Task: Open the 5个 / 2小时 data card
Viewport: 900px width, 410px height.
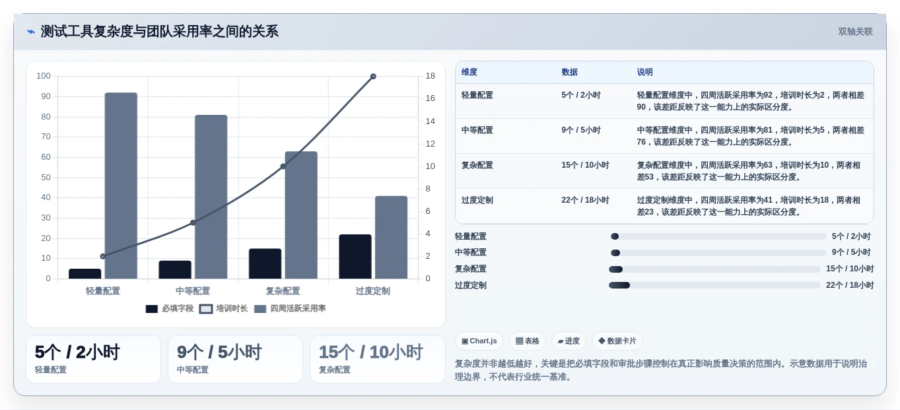Action: coord(93,359)
